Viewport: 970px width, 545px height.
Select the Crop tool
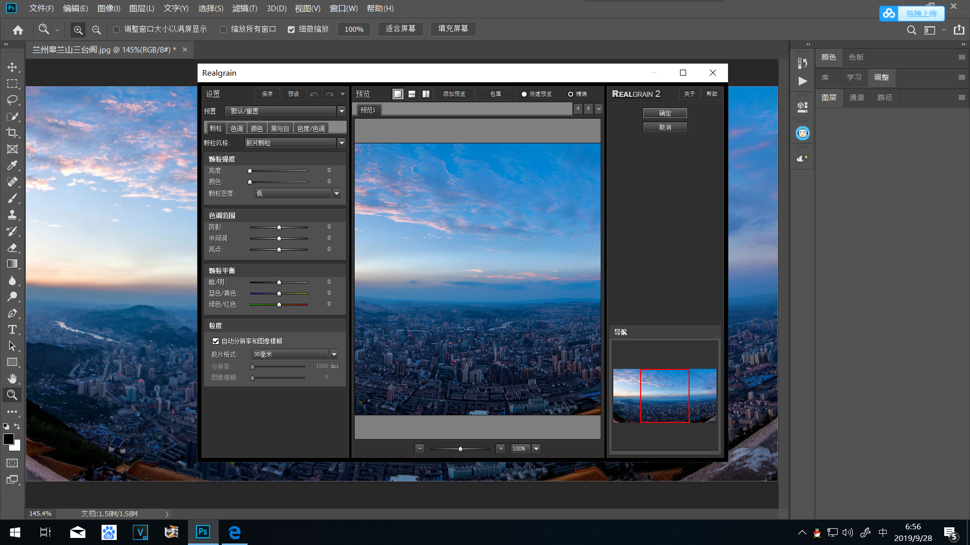(12, 133)
